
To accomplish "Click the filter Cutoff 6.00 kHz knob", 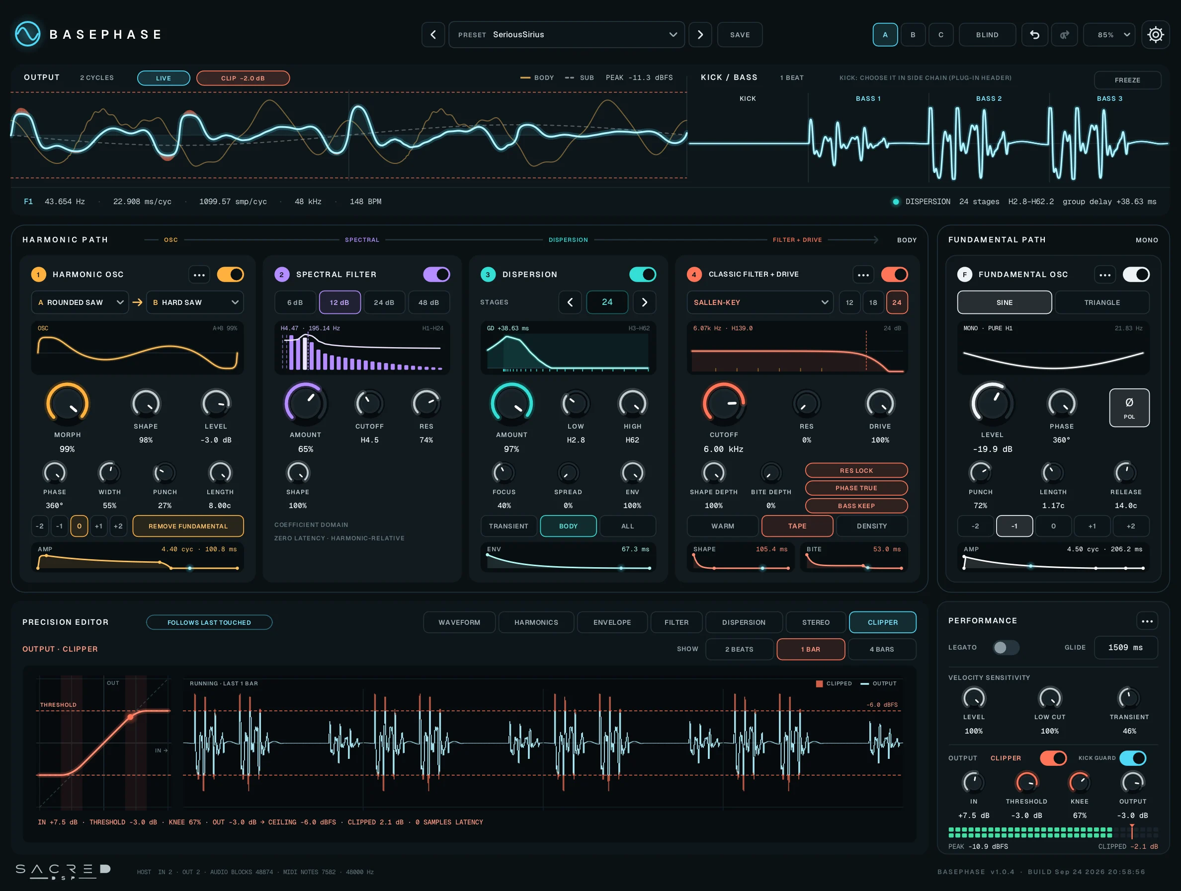I will pos(723,403).
